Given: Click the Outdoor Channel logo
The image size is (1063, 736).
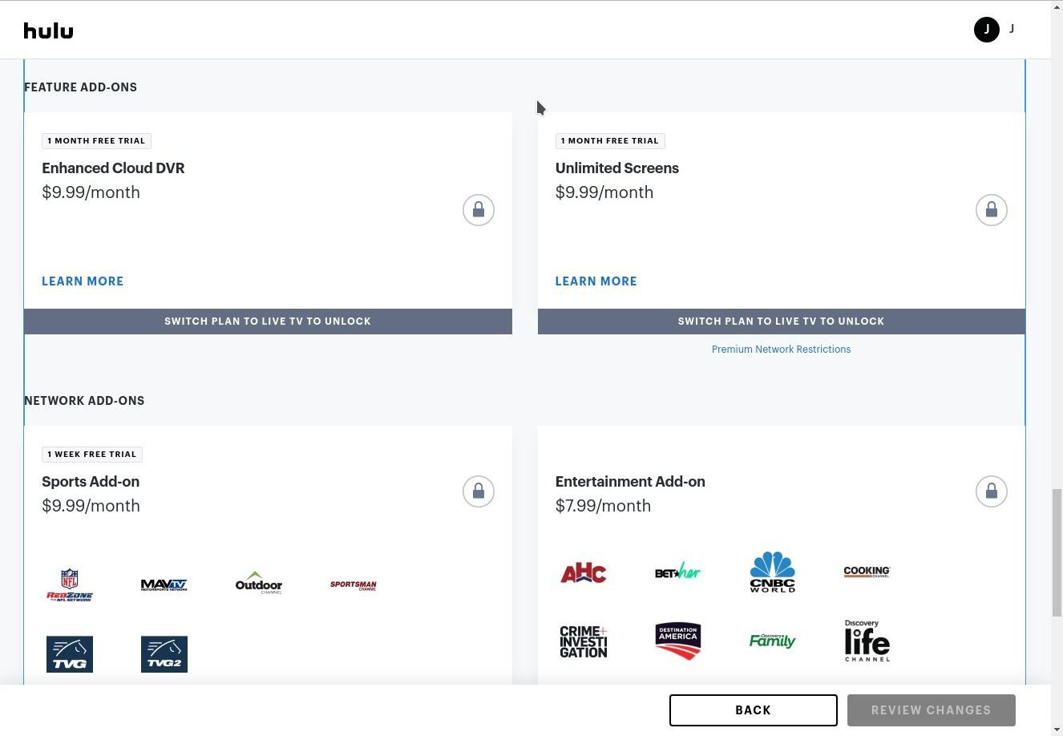Looking at the screenshot, I should click(x=259, y=584).
